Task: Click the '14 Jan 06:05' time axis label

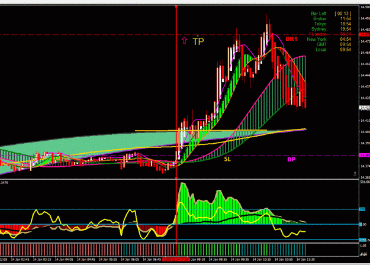Action: point(130,259)
